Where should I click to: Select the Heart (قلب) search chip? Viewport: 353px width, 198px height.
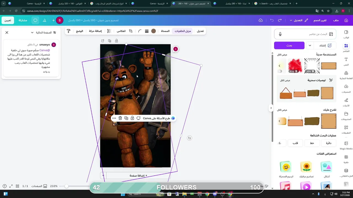tap(295, 143)
